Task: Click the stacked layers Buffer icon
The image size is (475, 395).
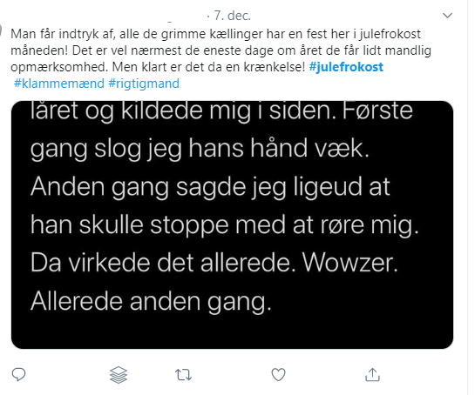Action: pyautogui.click(x=119, y=375)
